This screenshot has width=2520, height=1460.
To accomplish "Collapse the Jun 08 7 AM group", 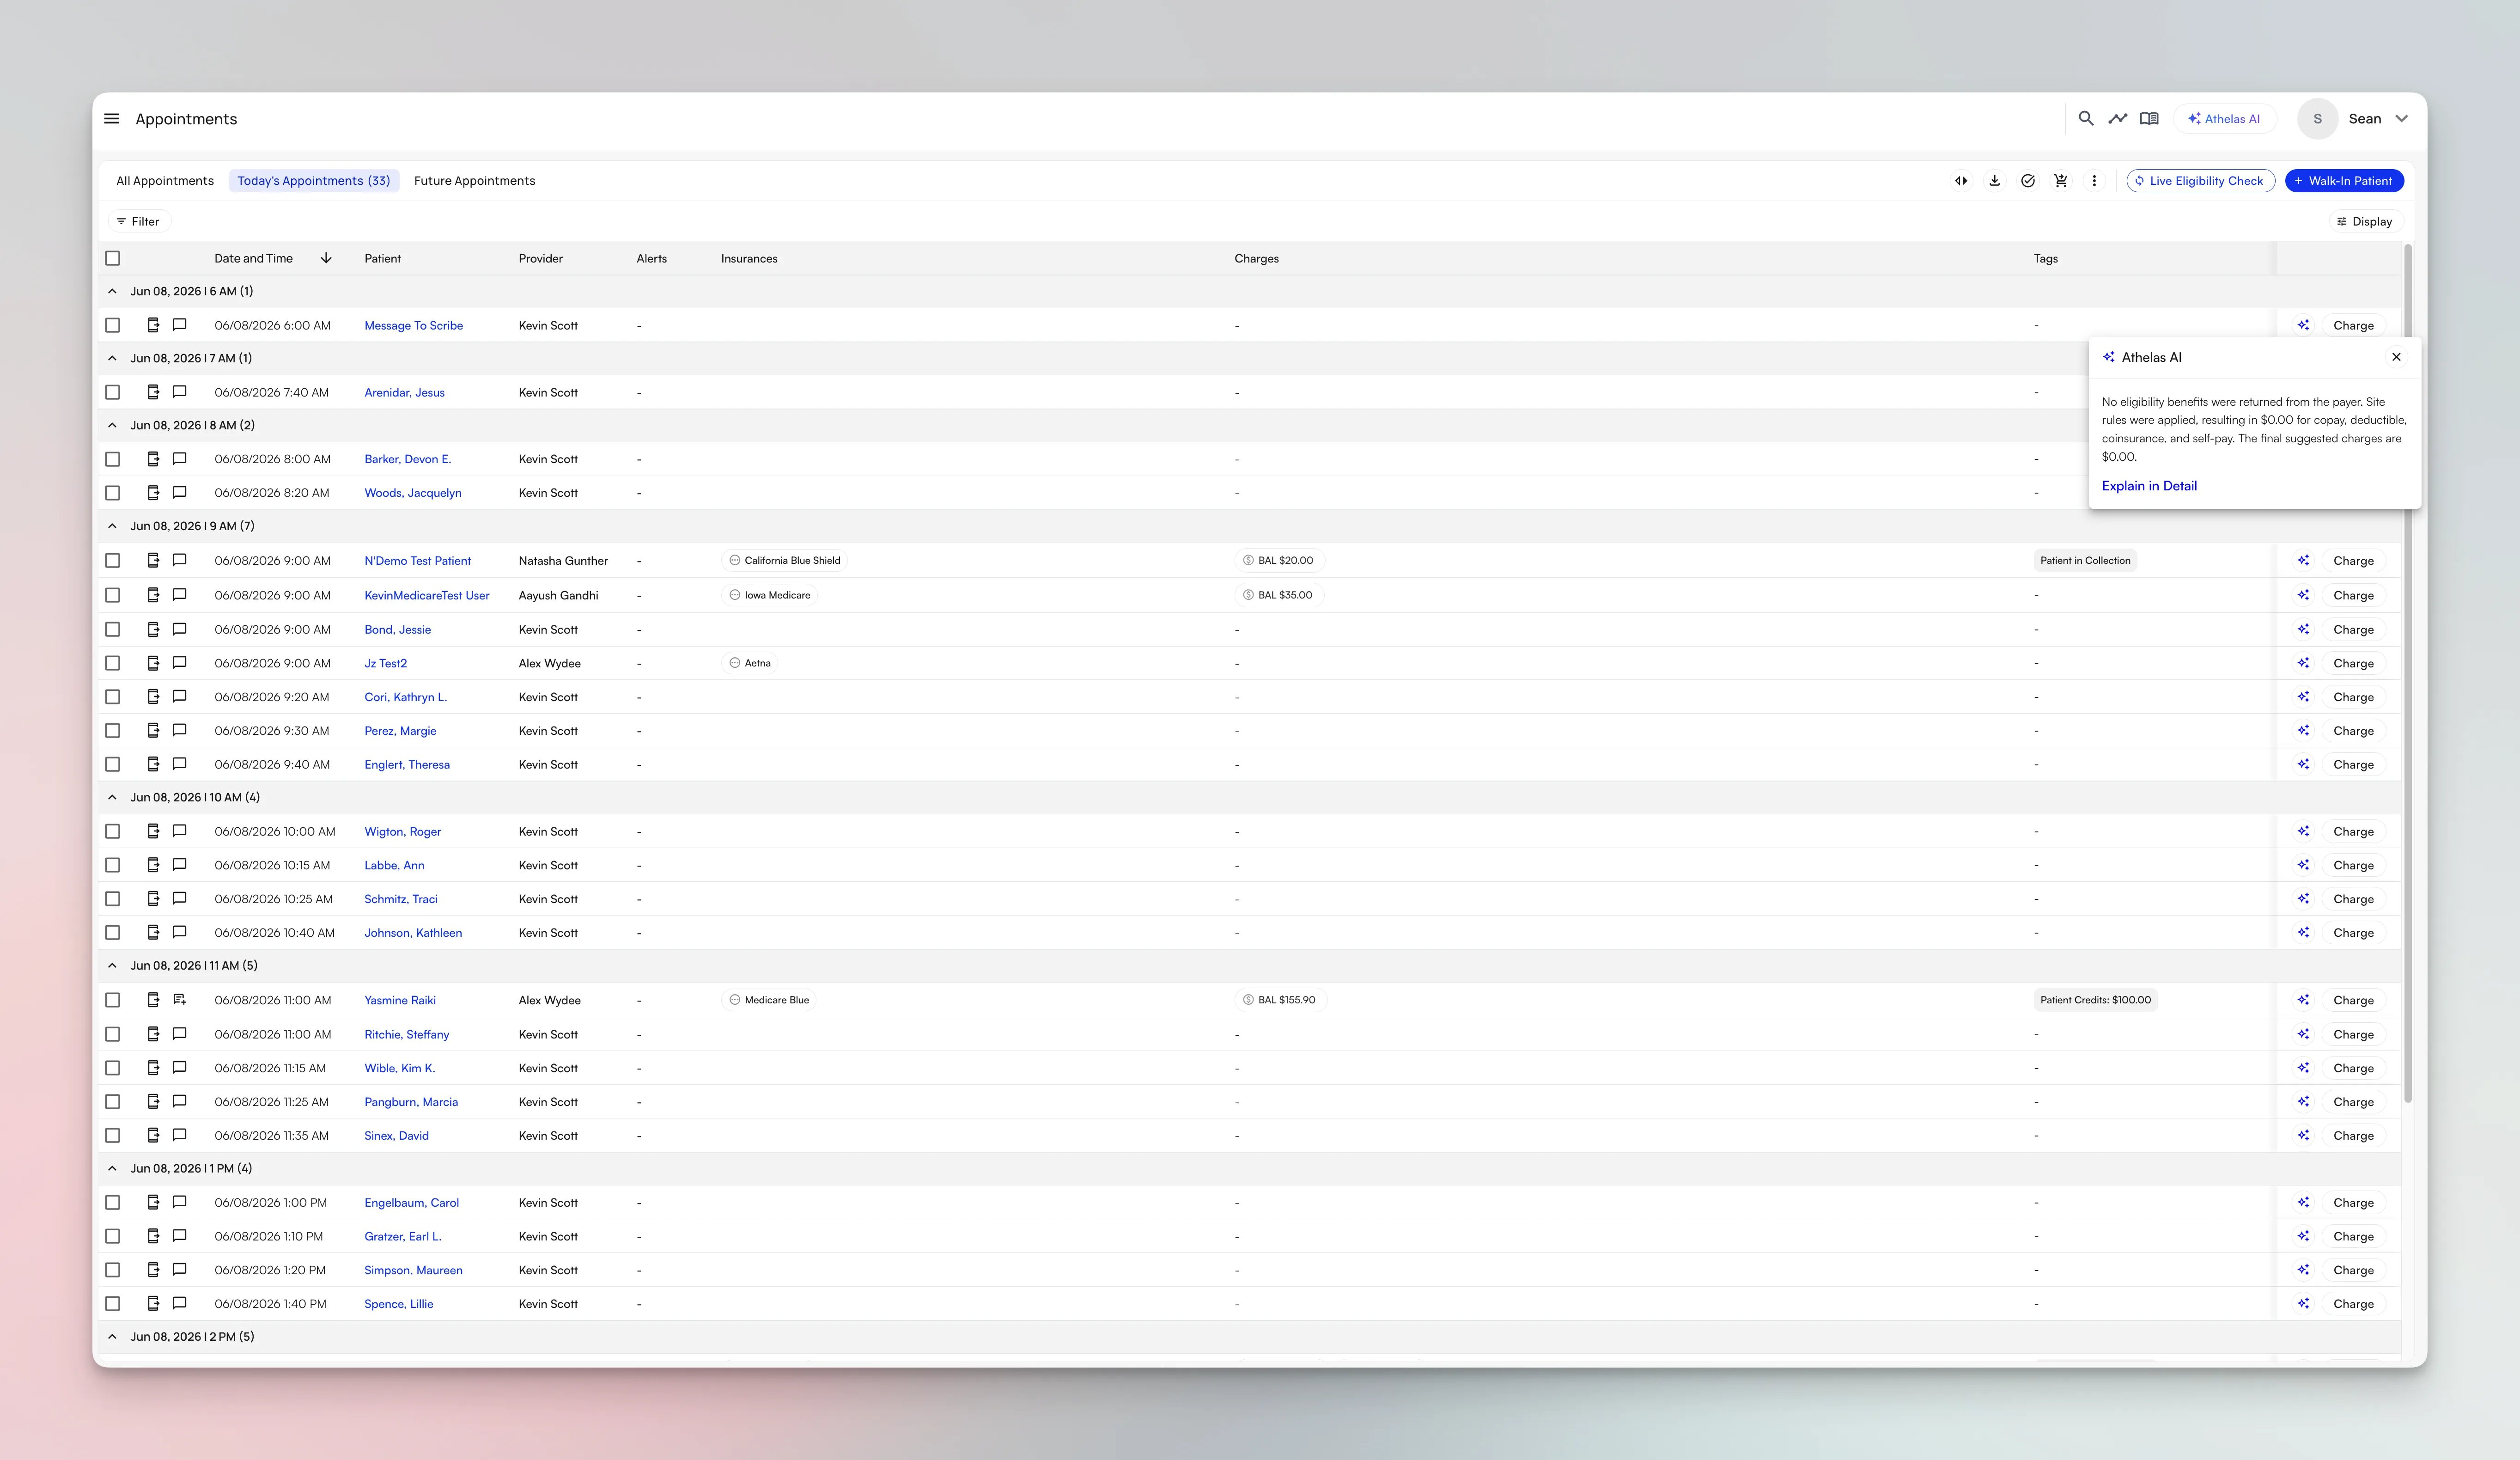I will [112, 358].
